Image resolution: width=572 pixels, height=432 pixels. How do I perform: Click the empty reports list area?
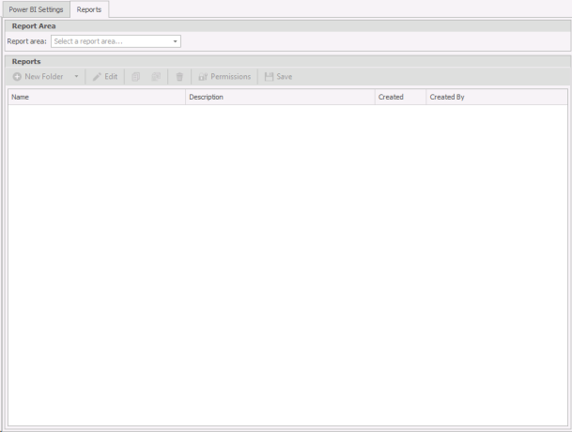[x=286, y=263]
